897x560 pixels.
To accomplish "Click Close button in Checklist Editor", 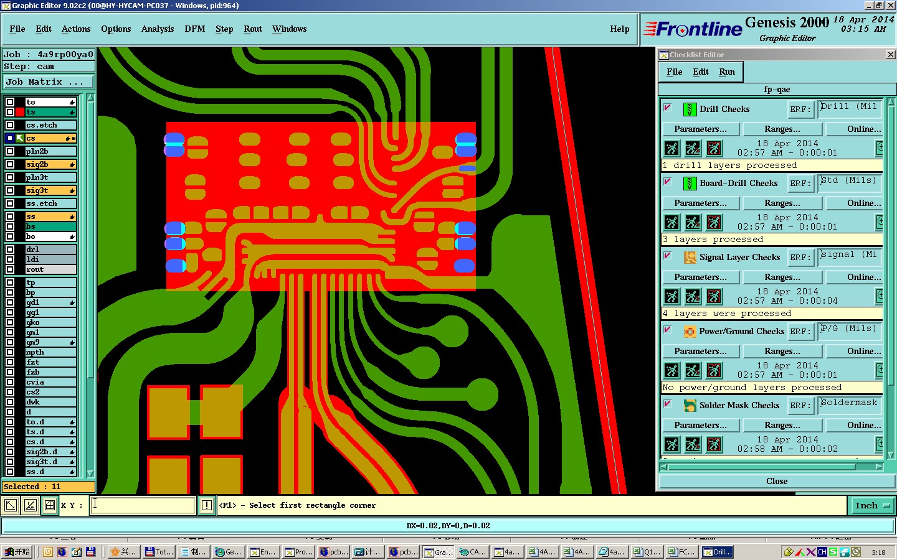I will (x=777, y=481).
